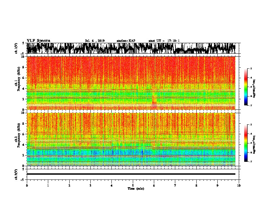
Task: Click the time axis tick label '4'
Action: click(112, 186)
